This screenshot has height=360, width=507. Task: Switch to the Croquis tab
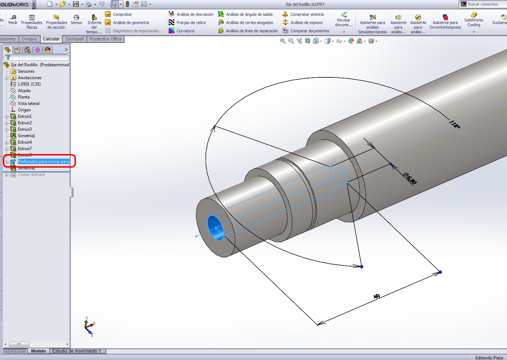29,39
